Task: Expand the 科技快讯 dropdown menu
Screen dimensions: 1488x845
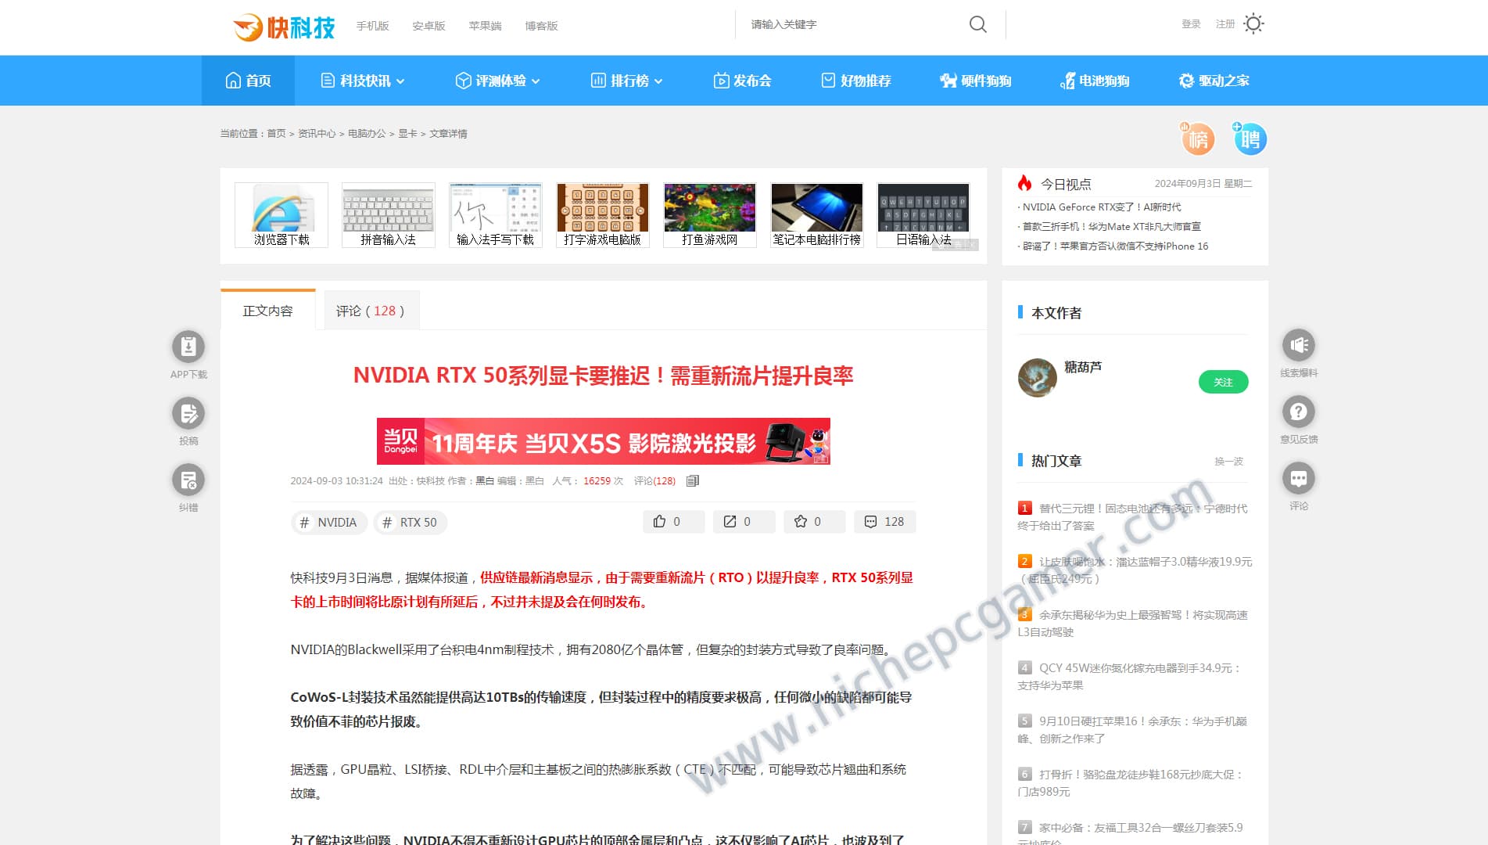Action: 363,81
